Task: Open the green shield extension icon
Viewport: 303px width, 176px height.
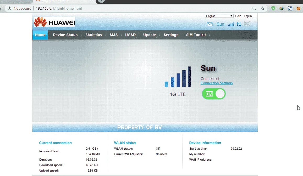Action: click(273, 8)
